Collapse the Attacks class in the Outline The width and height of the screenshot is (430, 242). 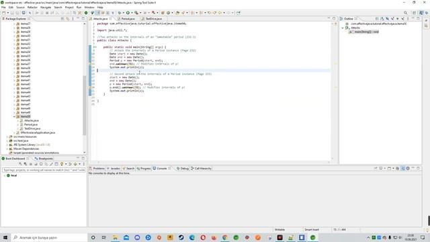[343, 28]
